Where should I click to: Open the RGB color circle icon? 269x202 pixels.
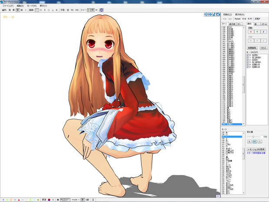(102, 10)
